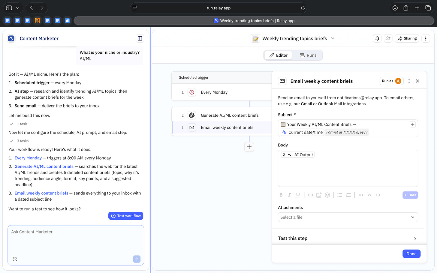Screen dimensions: 437x273
Task: Reload the run.relay.app page
Action: [x=303, y=8]
